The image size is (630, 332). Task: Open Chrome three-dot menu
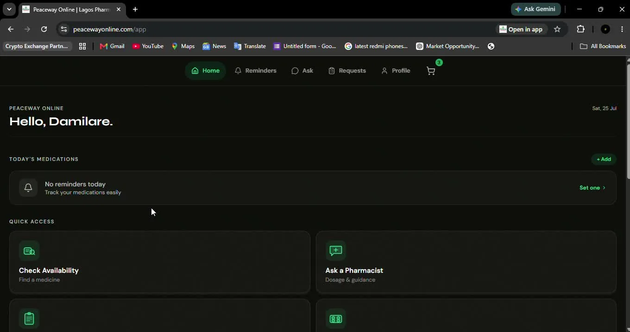point(622,29)
